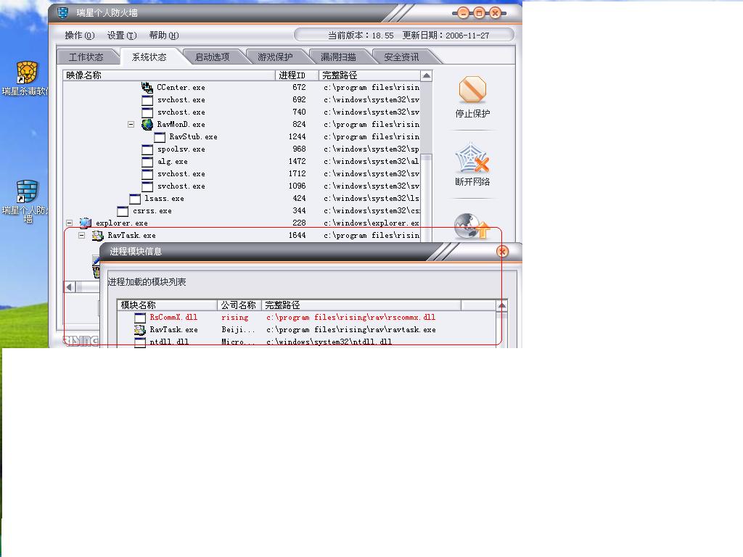The width and height of the screenshot is (743, 557).
Task: Select the spoolsv.exe process name
Action: [181, 149]
